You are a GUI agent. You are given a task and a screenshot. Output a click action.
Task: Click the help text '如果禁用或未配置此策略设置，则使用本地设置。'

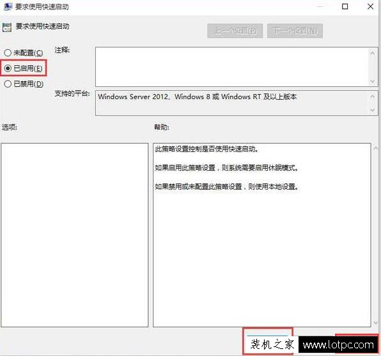[227, 187]
